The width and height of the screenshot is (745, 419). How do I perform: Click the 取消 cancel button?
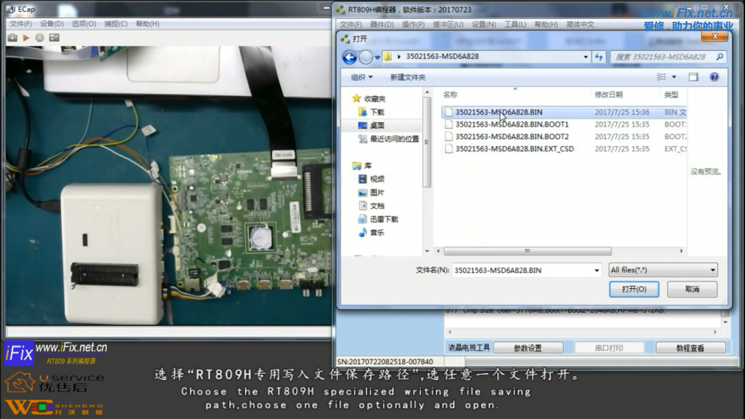coord(692,289)
